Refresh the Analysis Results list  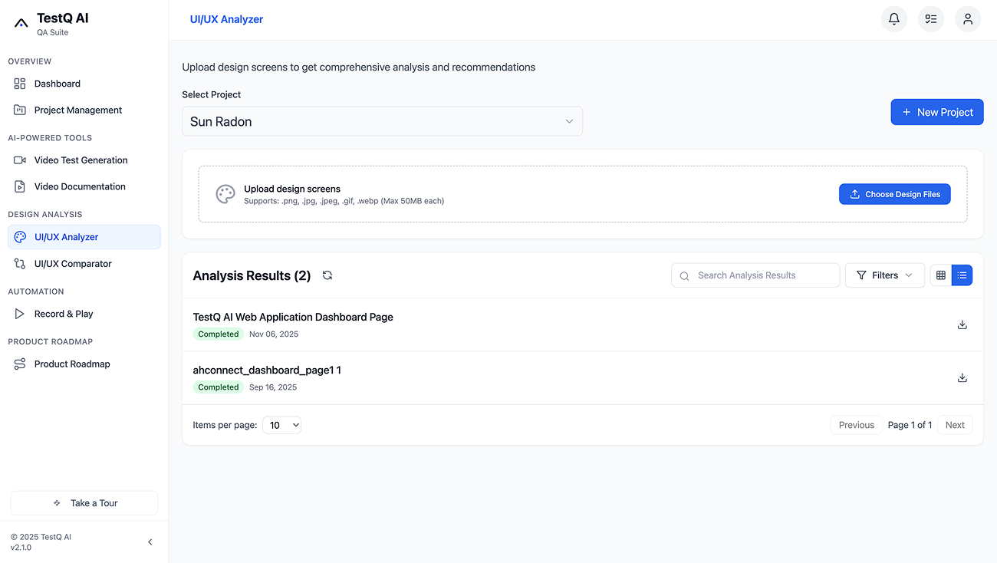tap(327, 275)
